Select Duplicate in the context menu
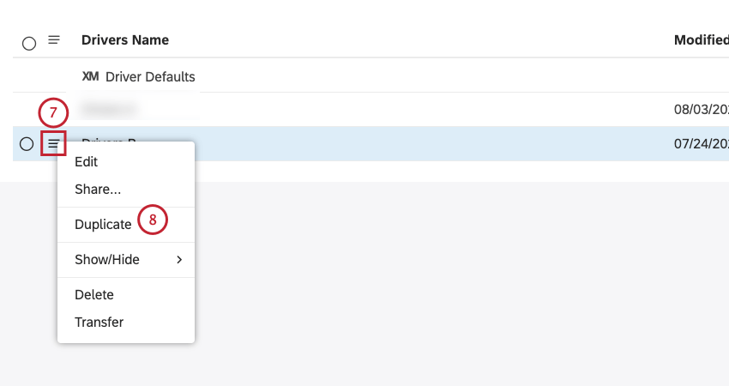 click(103, 225)
